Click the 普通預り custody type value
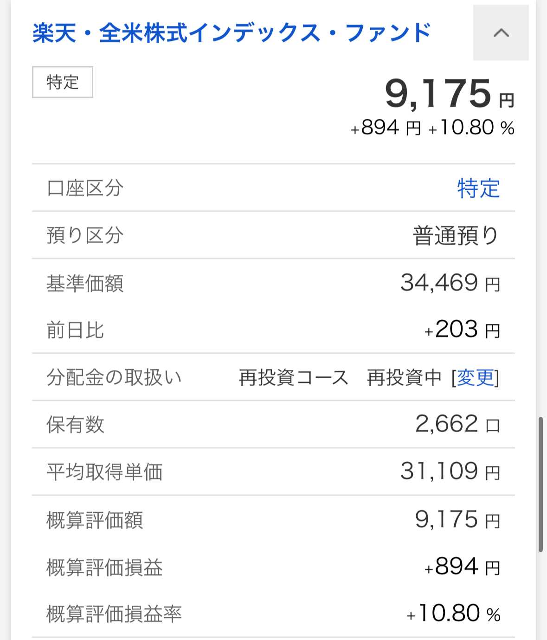The image size is (547, 640). [456, 236]
